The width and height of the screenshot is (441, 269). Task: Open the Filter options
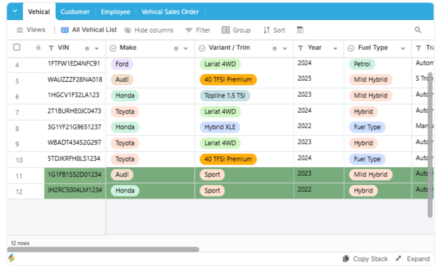tap(198, 30)
